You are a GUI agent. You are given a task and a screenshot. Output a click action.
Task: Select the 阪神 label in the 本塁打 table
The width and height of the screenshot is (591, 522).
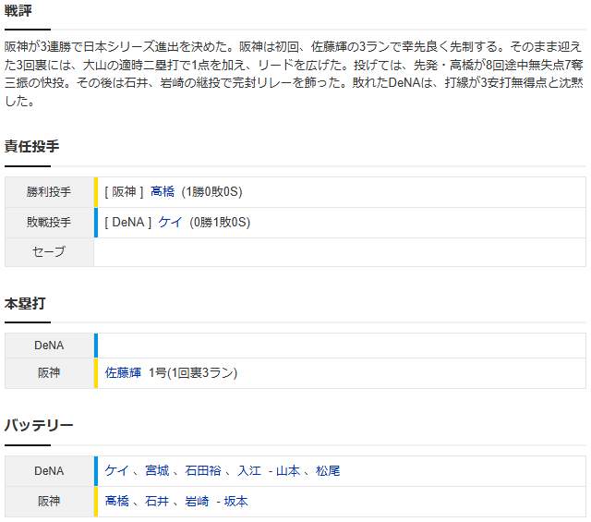(x=49, y=372)
